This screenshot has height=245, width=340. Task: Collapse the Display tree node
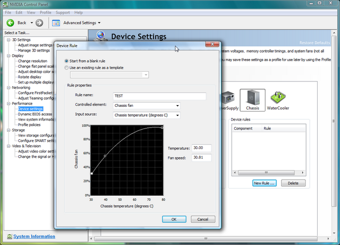pyautogui.click(x=8, y=56)
